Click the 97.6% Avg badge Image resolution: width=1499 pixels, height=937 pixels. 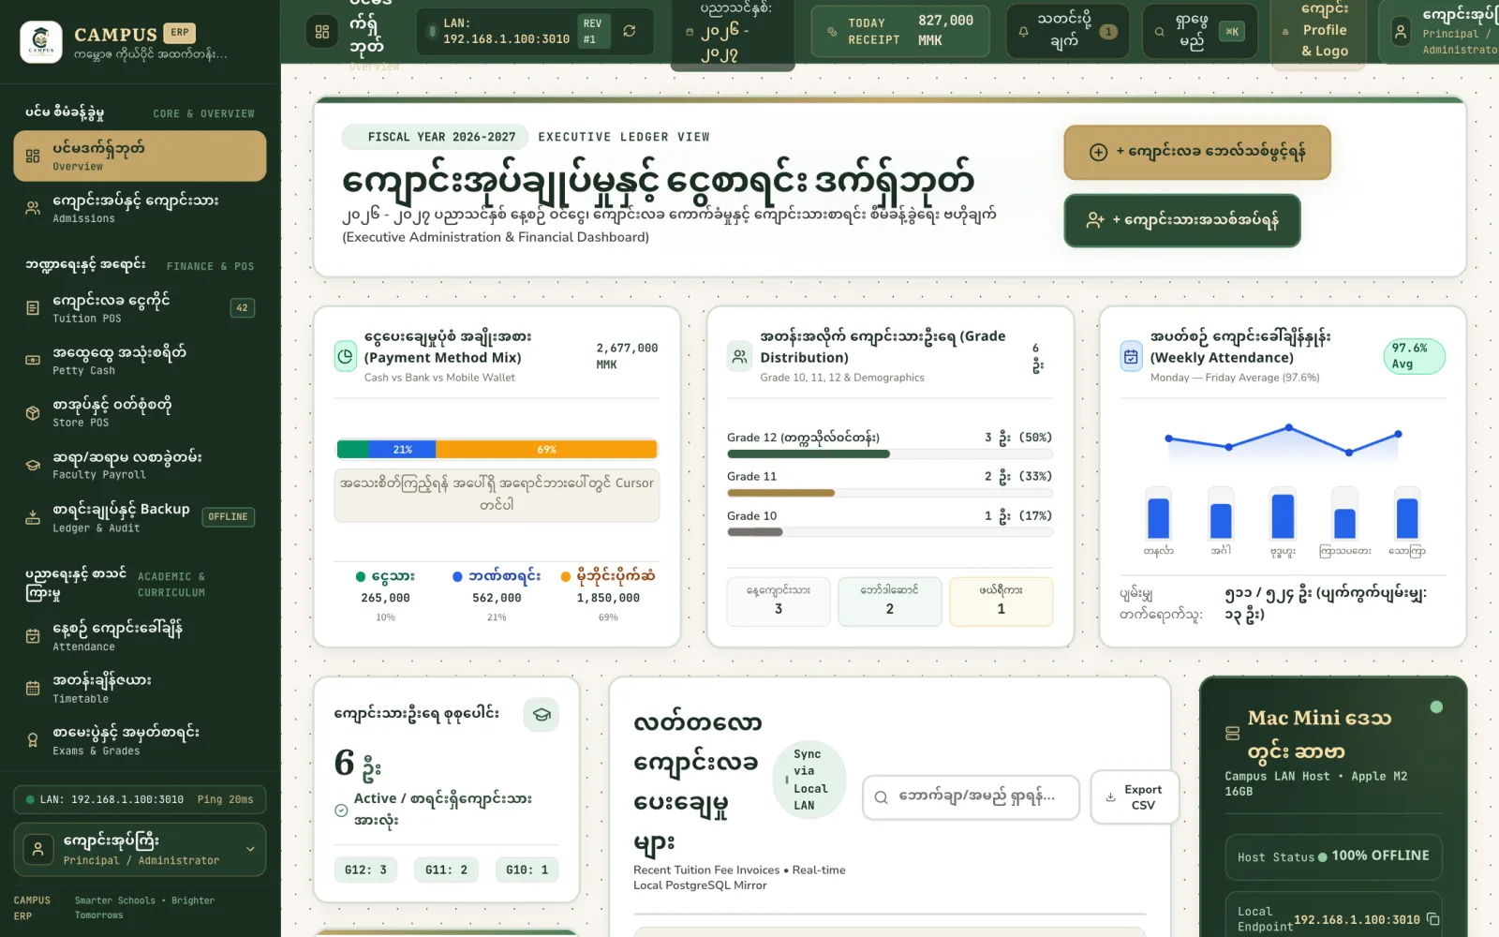pyautogui.click(x=1414, y=356)
